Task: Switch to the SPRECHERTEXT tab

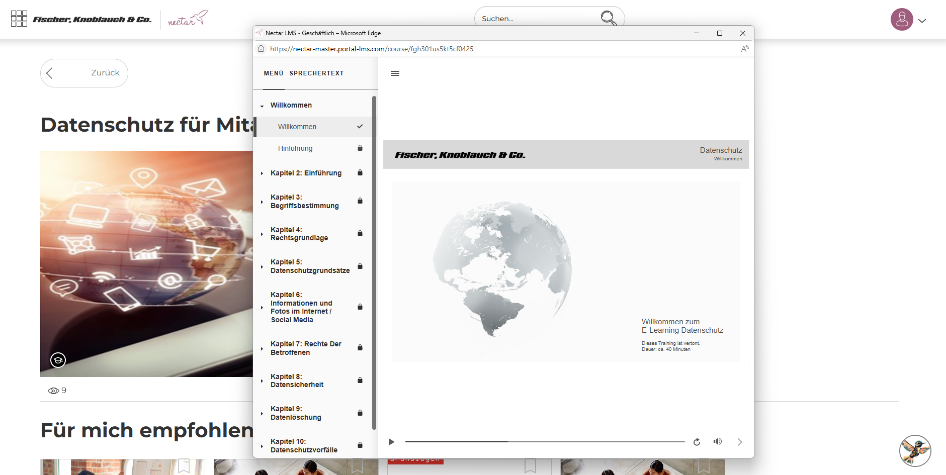Action: click(x=316, y=73)
